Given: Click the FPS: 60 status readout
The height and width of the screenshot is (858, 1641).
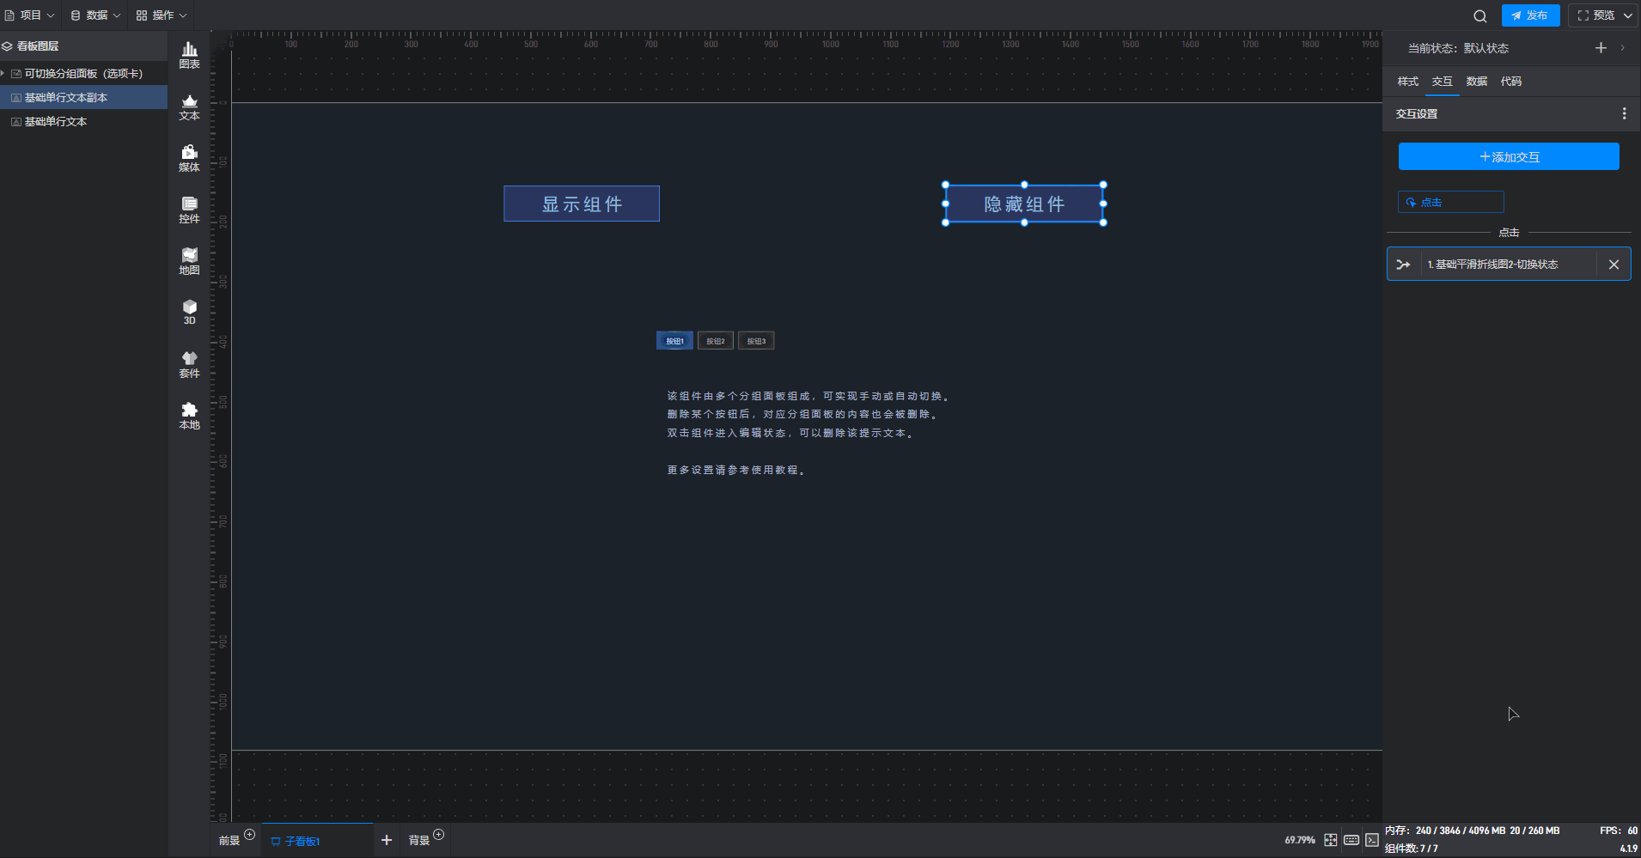Looking at the screenshot, I should click(1619, 831).
